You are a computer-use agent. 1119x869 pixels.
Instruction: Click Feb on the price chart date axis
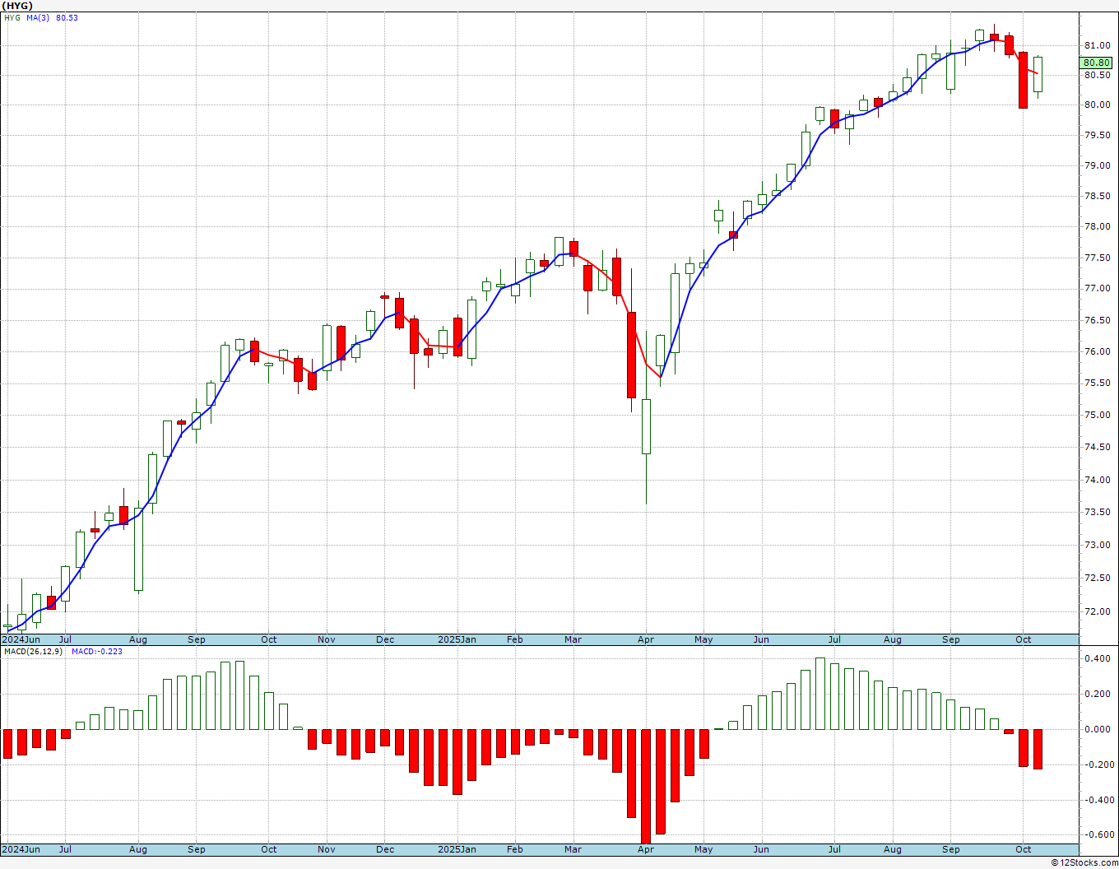pyautogui.click(x=515, y=639)
